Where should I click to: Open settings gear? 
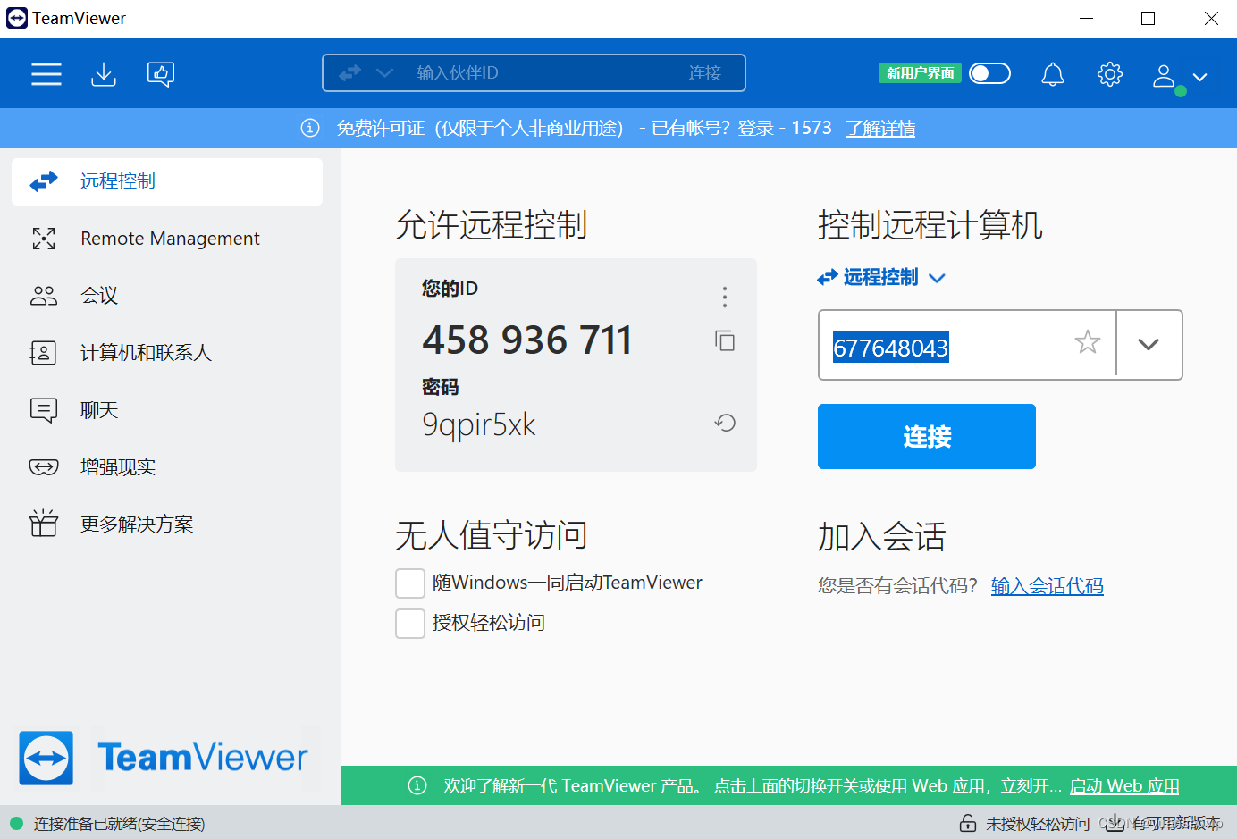tap(1110, 74)
